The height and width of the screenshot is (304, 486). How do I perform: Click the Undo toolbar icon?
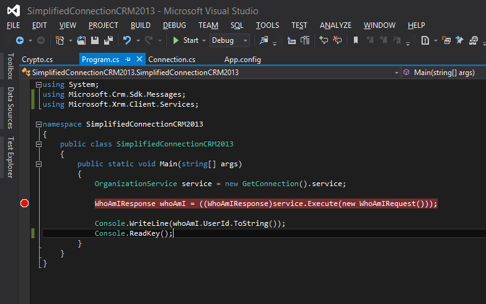click(x=127, y=40)
